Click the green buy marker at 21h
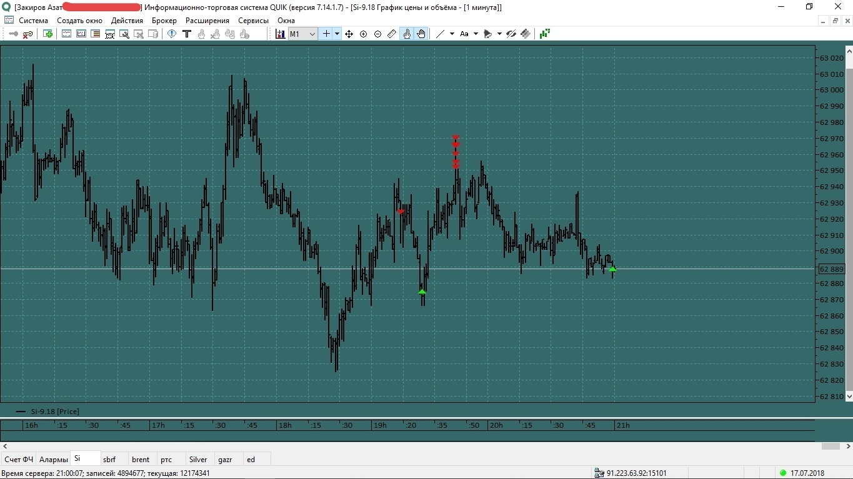 [x=613, y=269]
